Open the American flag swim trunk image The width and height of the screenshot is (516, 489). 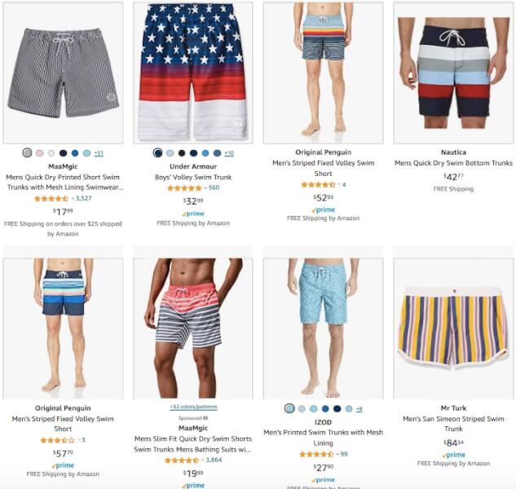pyautogui.click(x=193, y=73)
